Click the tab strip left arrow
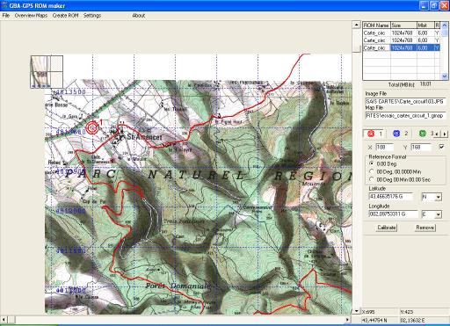 point(438,134)
